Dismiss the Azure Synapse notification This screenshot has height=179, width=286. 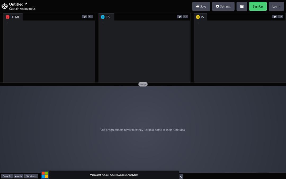coord(181,176)
